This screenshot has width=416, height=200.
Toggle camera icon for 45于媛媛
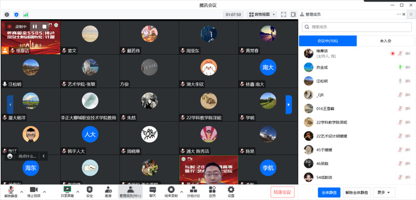[408, 150]
